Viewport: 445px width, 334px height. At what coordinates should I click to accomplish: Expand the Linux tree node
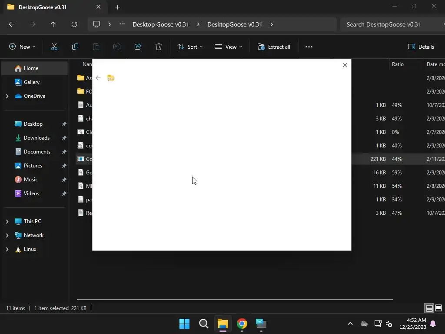tap(7, 249)
